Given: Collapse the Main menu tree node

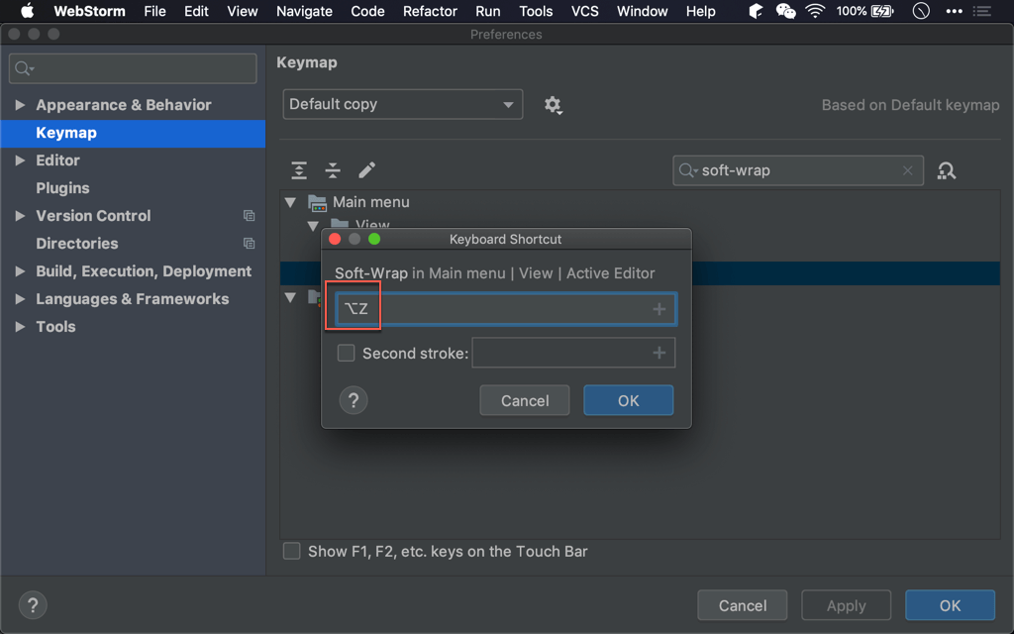Looking at the screenshot, I should [x=290, y=202].
